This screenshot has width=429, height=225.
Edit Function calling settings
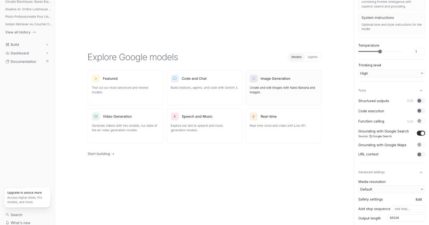(x=410, y=121)
